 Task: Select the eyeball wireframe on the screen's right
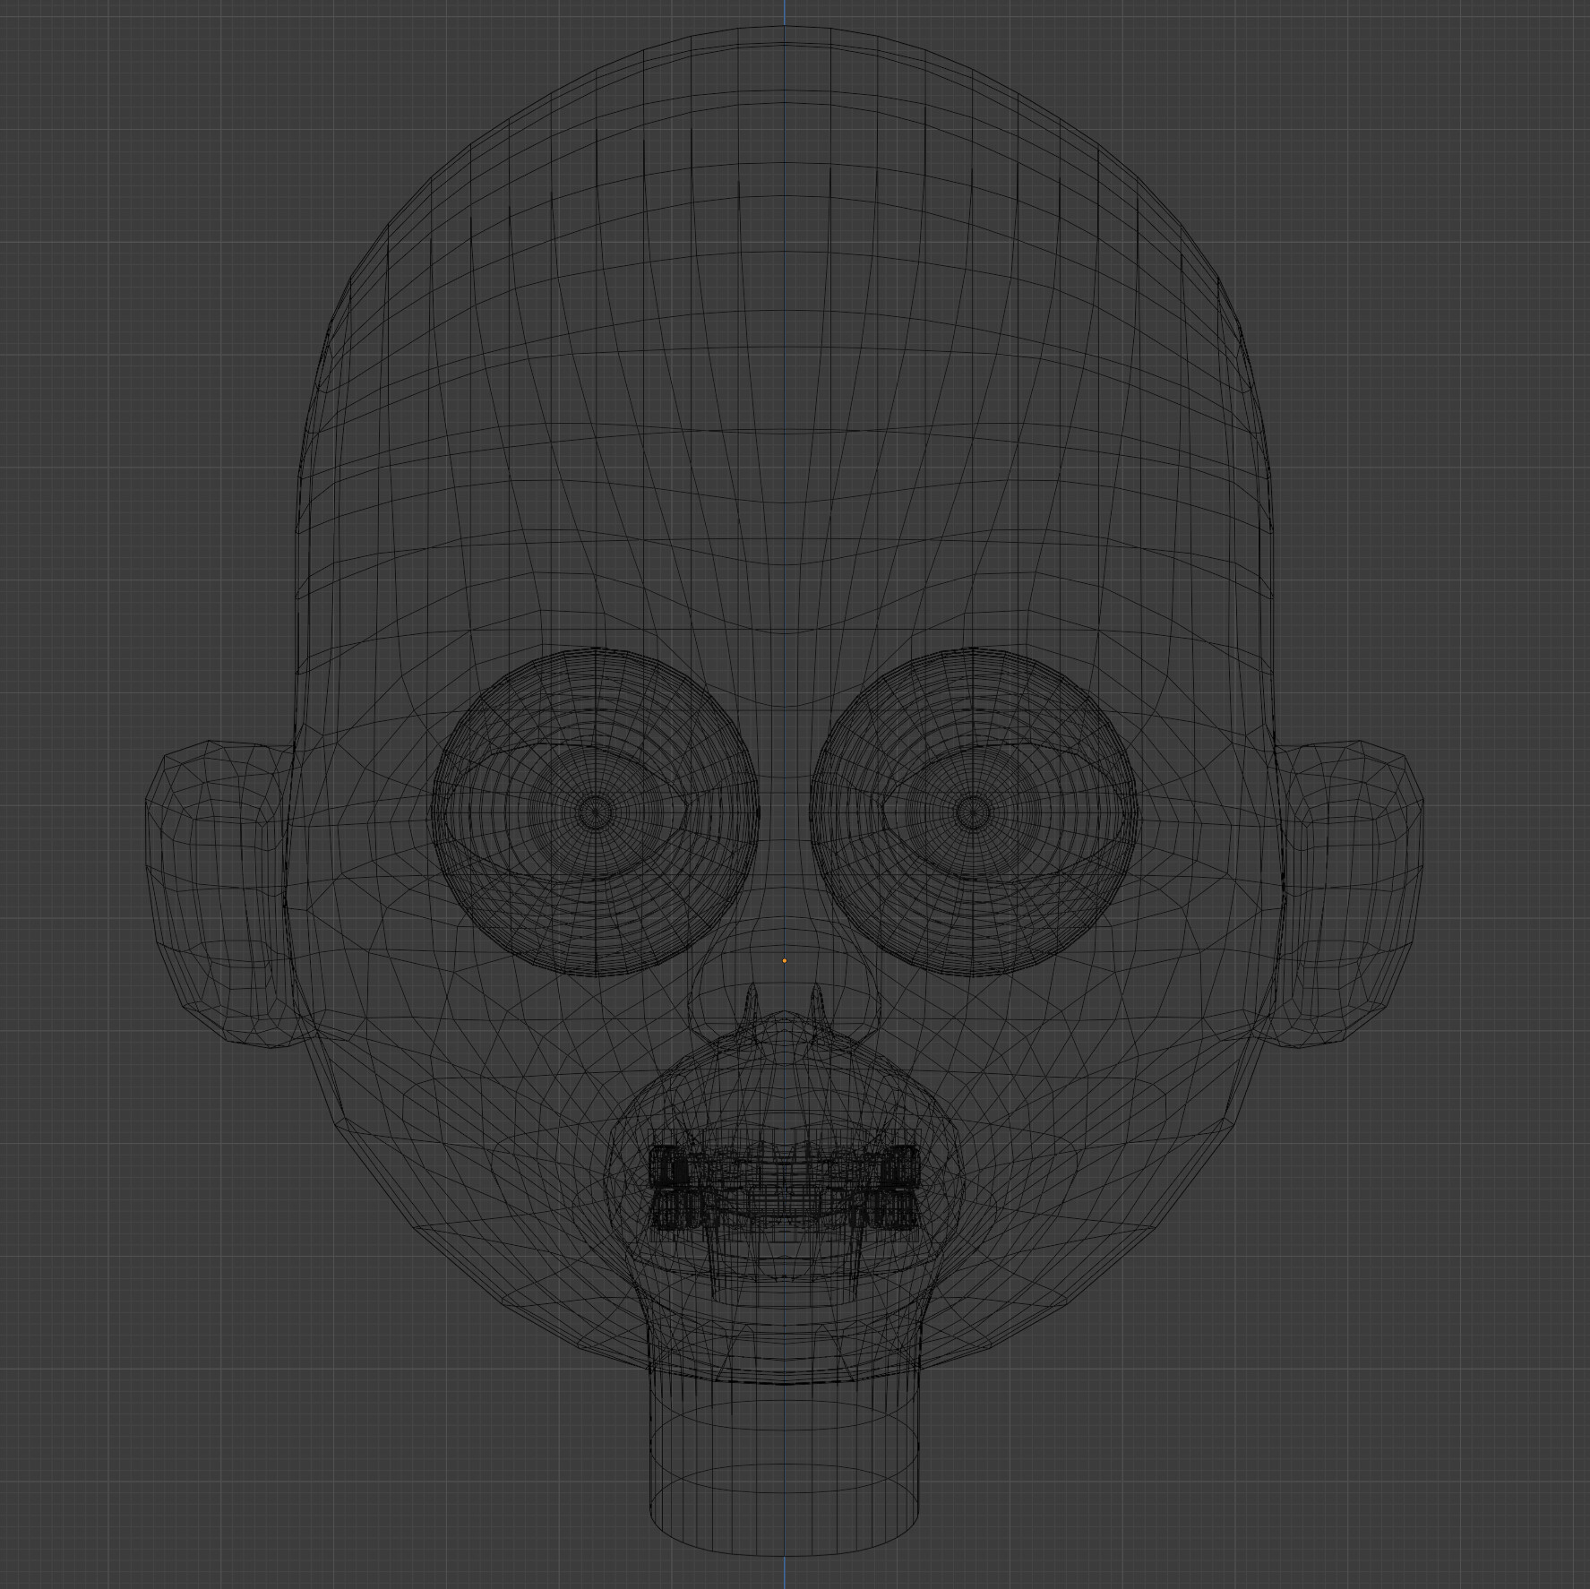point(974,812)
